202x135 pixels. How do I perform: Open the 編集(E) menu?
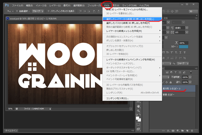pyautogui.click(x=29, y=5)
